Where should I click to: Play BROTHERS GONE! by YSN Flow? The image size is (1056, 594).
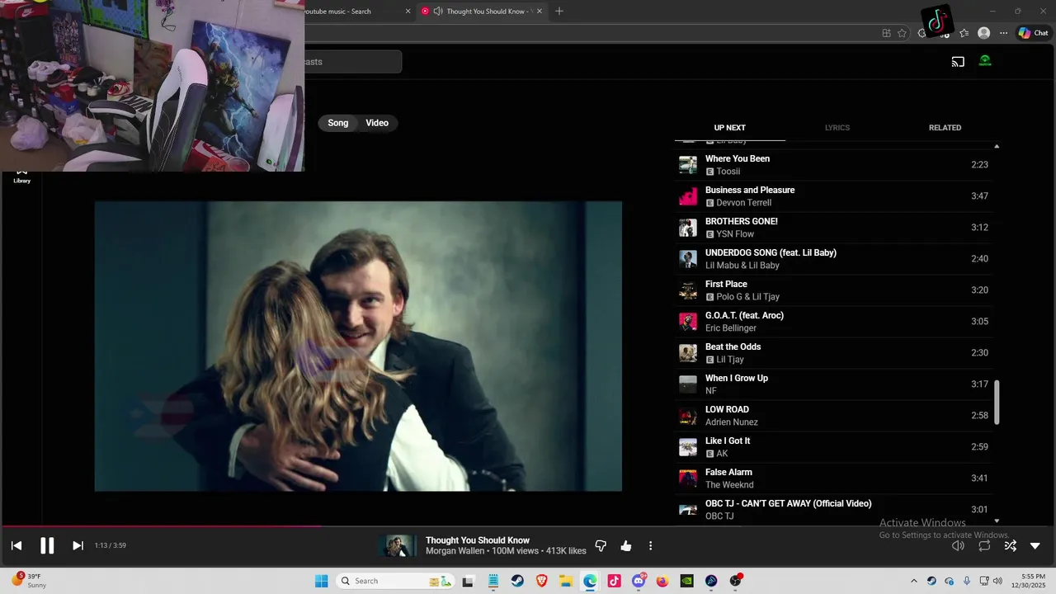point(833,228)
